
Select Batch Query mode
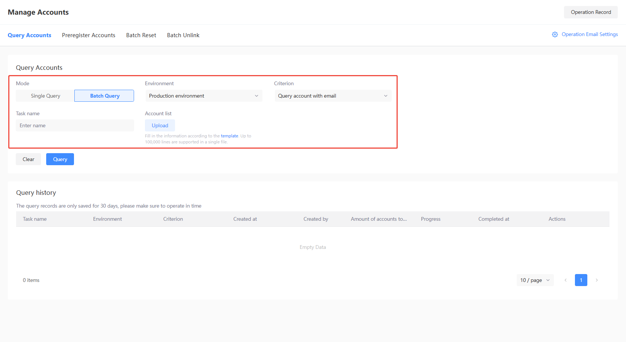(104, 96)
